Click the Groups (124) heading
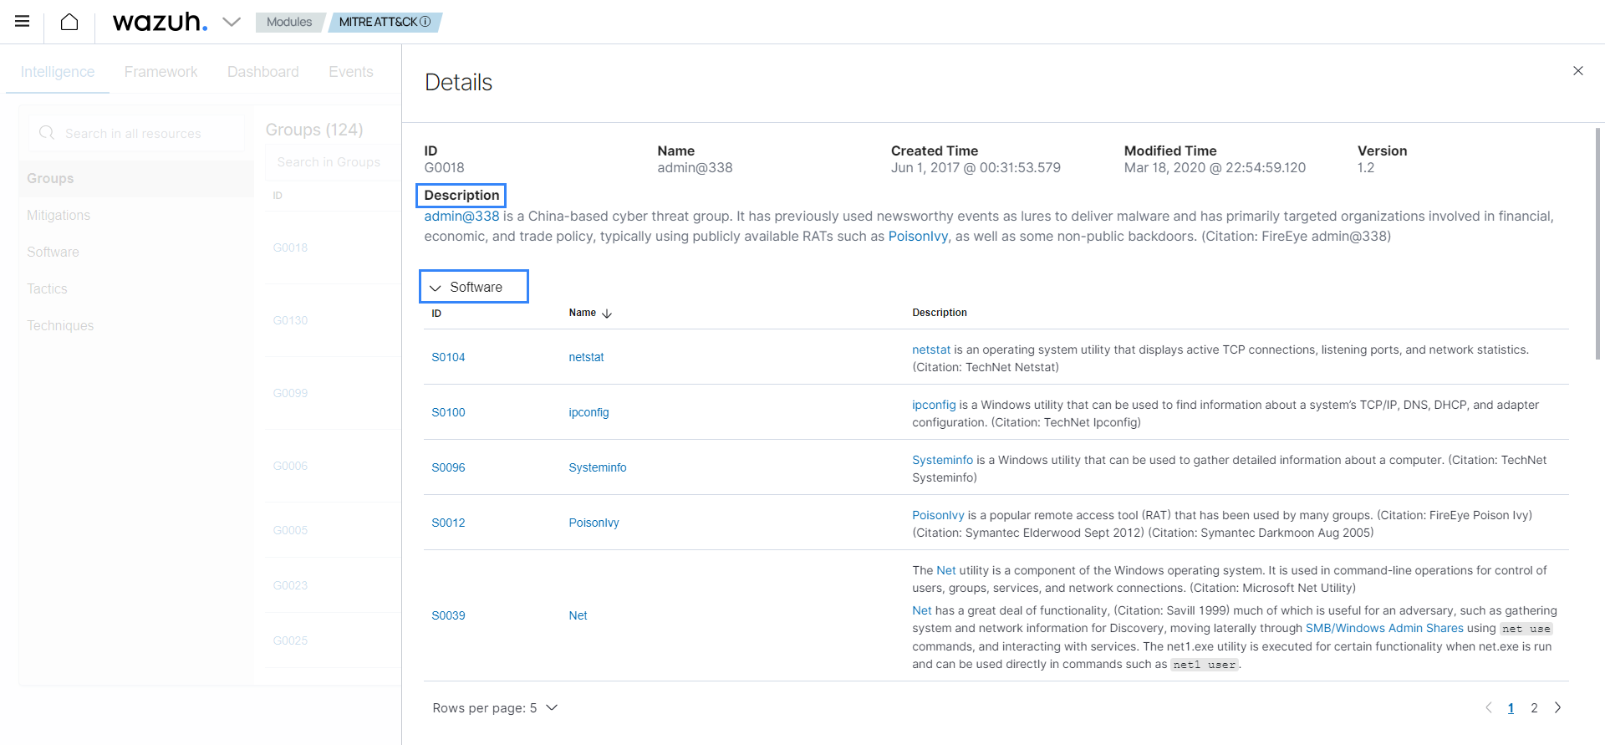This screenshot has height=745, width=1605. [x=314, y=130]
